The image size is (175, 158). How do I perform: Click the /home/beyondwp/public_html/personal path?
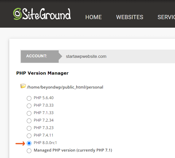pyautogui.click(x=65, y=87)
